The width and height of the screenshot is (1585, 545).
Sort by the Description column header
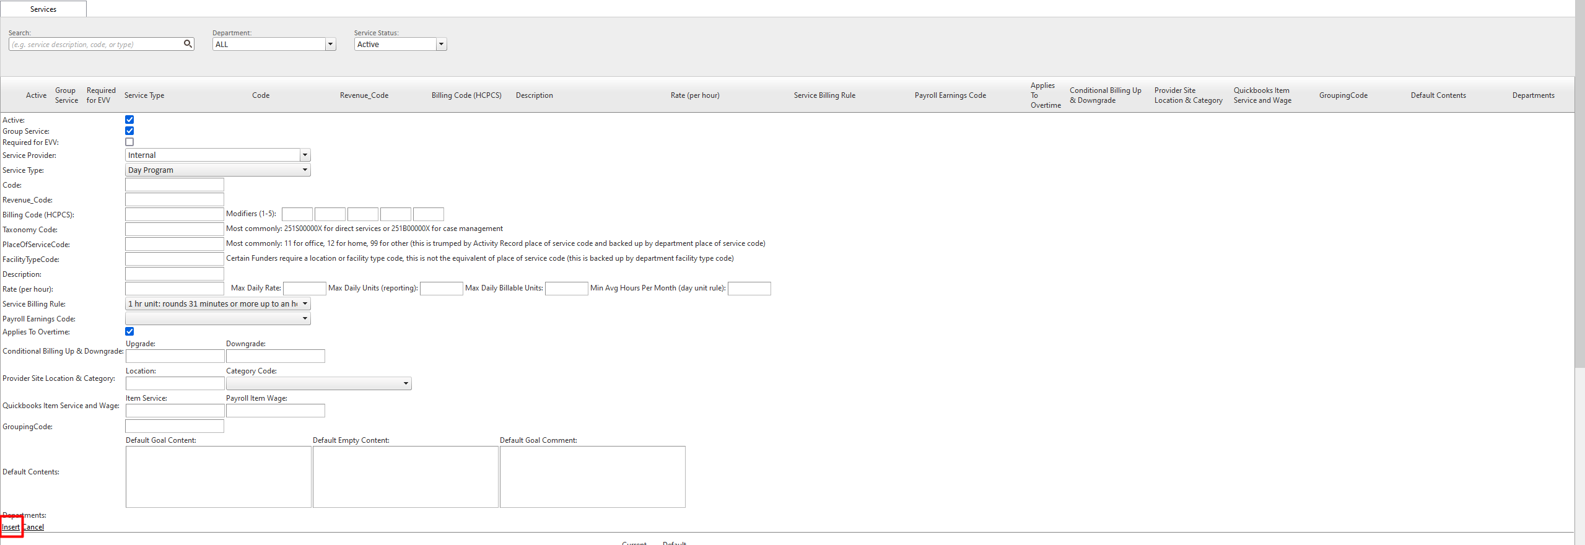click(534, 95)
